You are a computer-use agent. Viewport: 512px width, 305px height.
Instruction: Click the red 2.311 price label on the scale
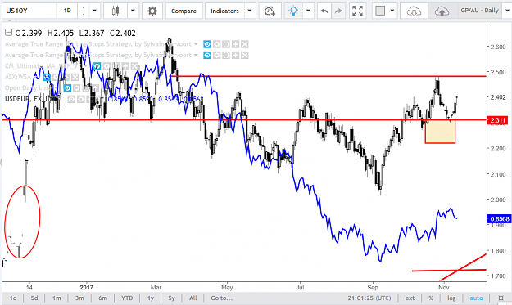click(x=497, y=120)
